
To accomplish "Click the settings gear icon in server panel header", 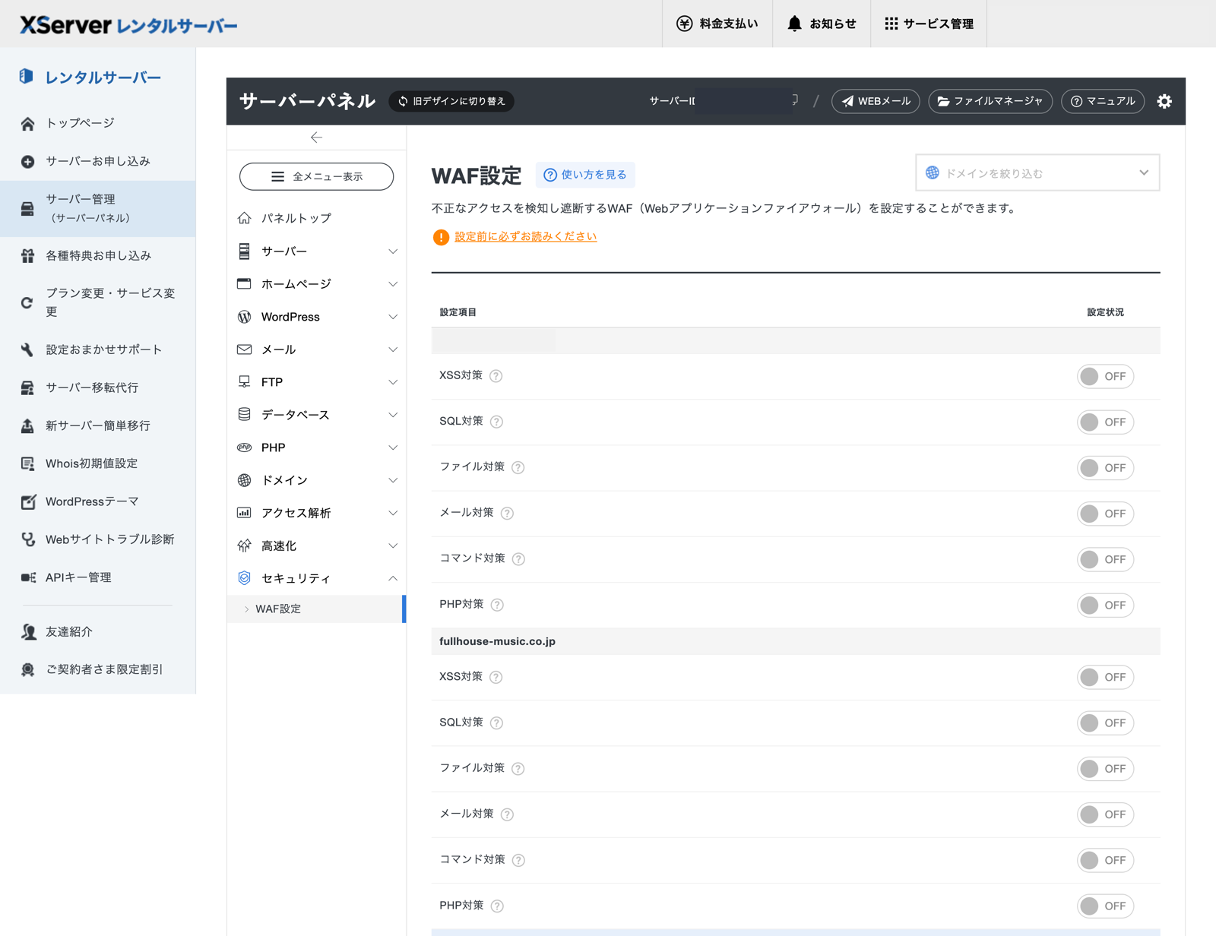I will tap(1164, 101).
